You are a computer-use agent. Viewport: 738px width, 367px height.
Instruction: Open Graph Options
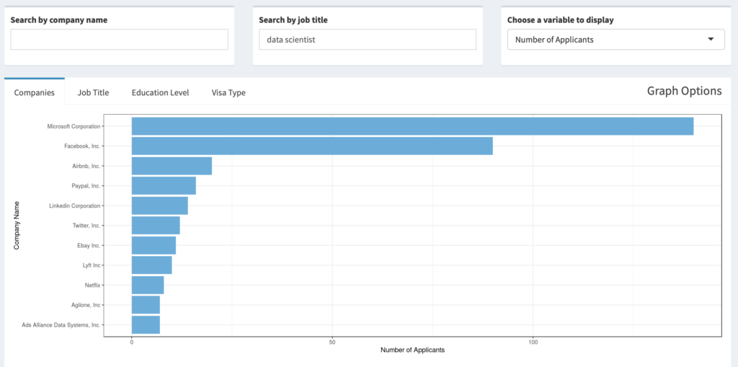pos(685,91)
